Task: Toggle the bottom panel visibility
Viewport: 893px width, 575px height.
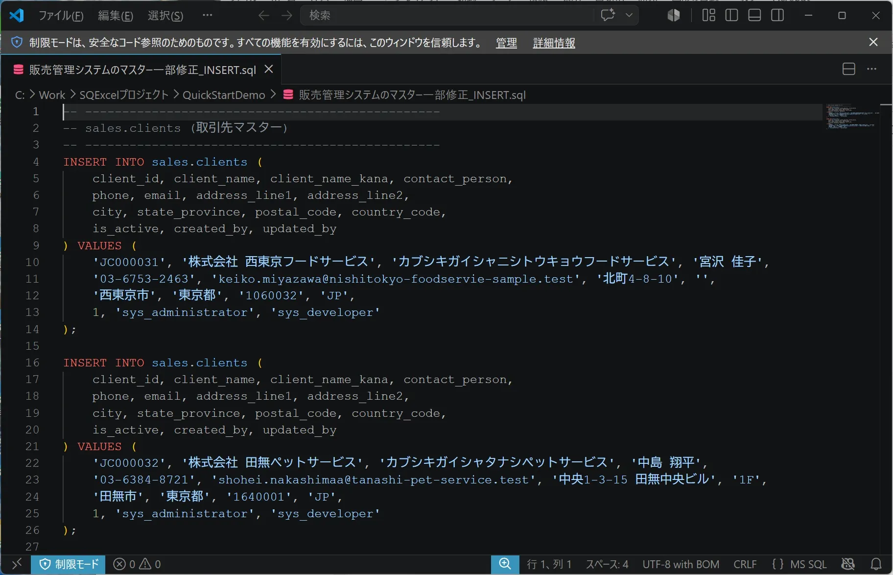Action: (754, 15)
